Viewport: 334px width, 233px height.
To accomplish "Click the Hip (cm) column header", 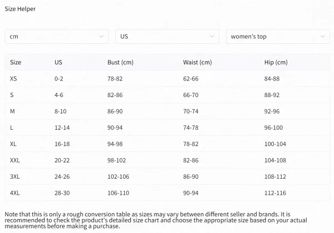I will (x=276, y=62).
